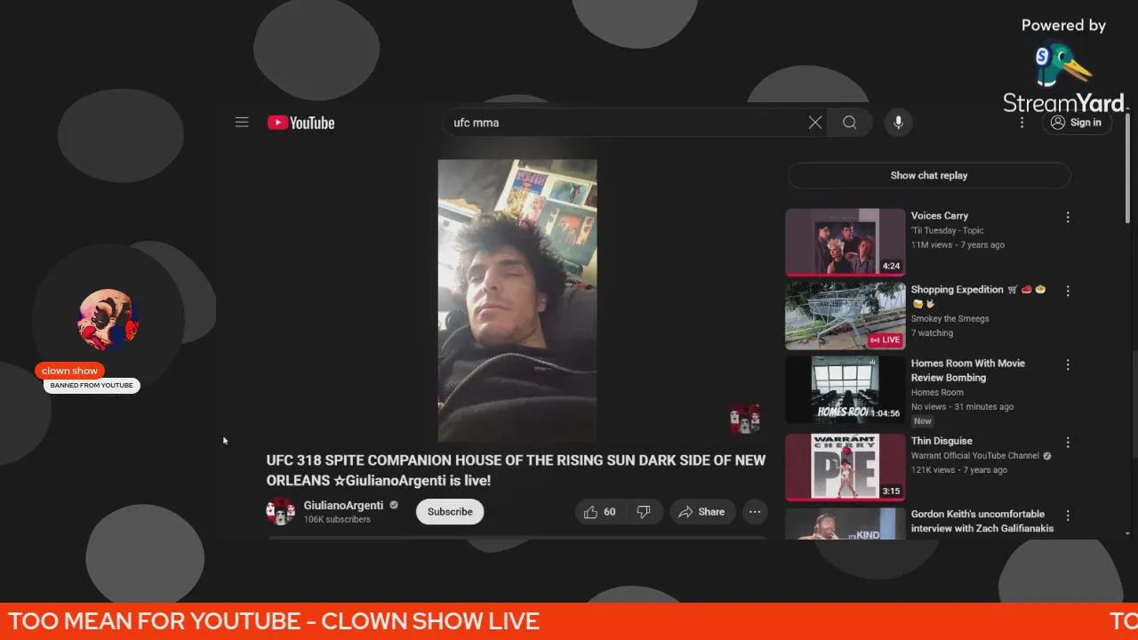Open more actions ellipsis under video

pyautogui.click(x=755, y=512)
